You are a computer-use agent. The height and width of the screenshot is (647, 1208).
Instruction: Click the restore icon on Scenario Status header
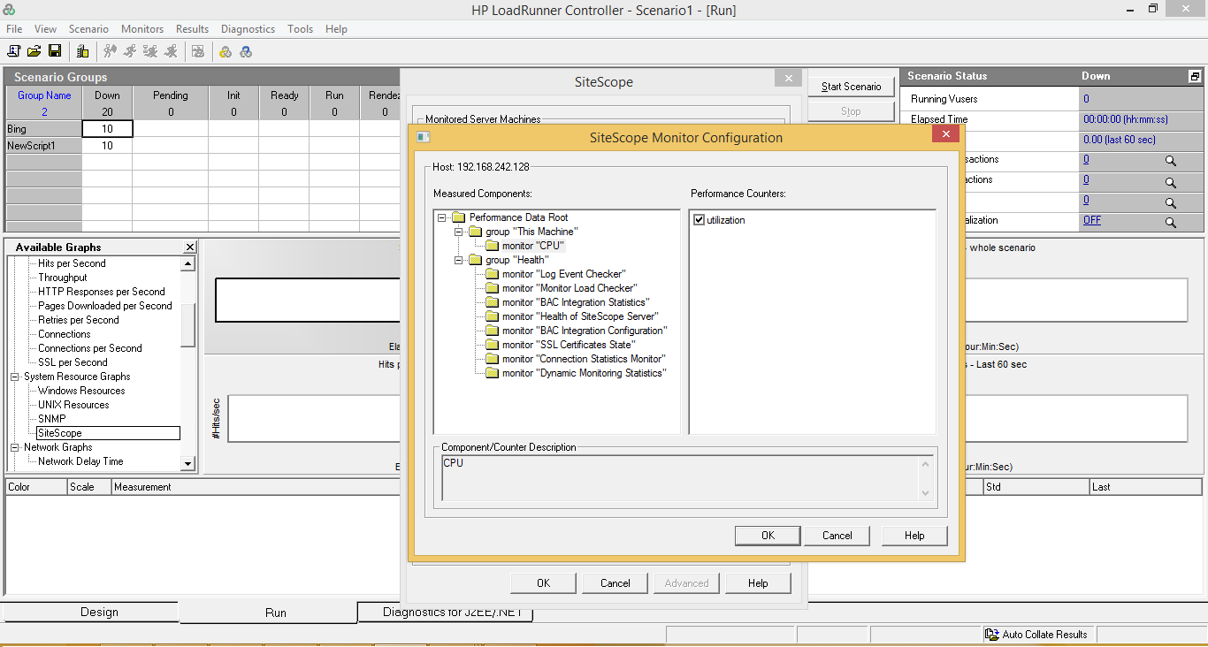(x=1195, y=77)
